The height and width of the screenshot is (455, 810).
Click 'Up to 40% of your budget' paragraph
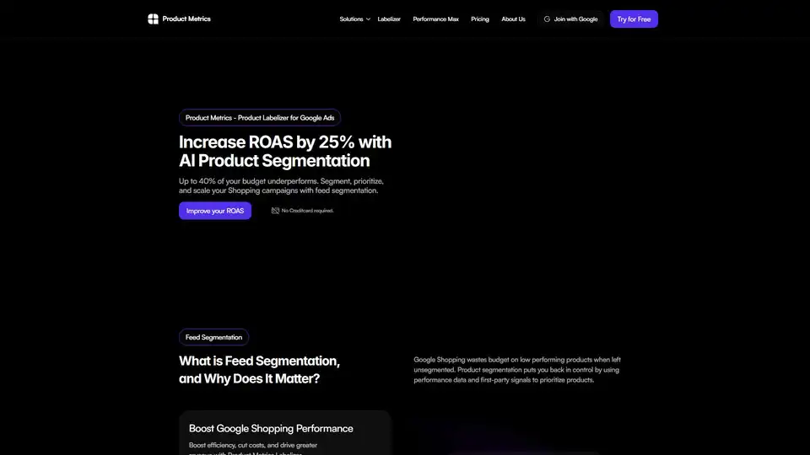coord(281,185)
